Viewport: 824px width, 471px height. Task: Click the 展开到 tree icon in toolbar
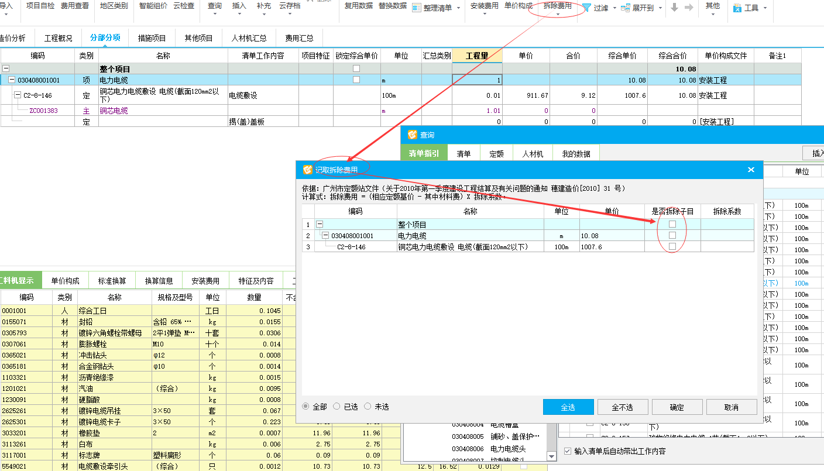point(626,8)
